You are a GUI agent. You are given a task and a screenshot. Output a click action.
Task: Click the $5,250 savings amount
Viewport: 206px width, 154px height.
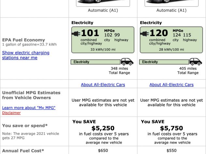pyautogui.click(x=103, y=128)
